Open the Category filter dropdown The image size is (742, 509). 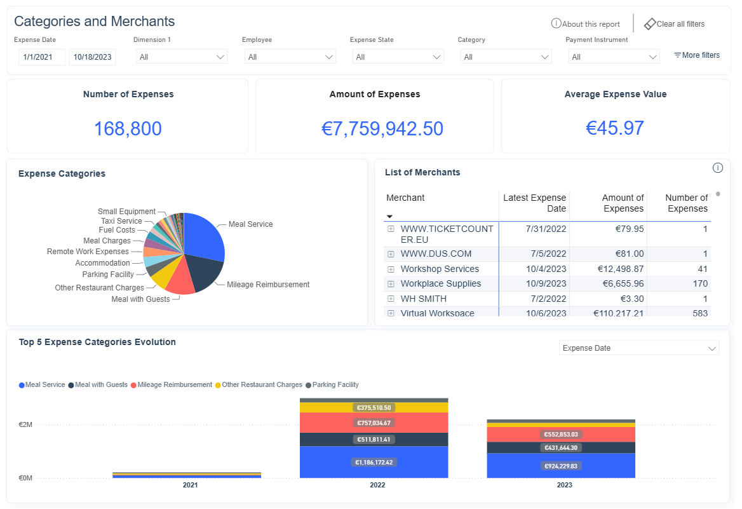tap(506, 57)
